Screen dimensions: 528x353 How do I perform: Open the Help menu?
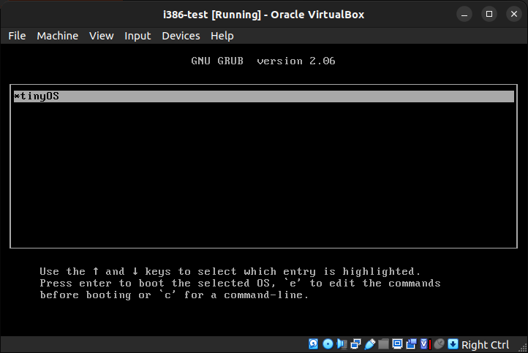point(222,36)
